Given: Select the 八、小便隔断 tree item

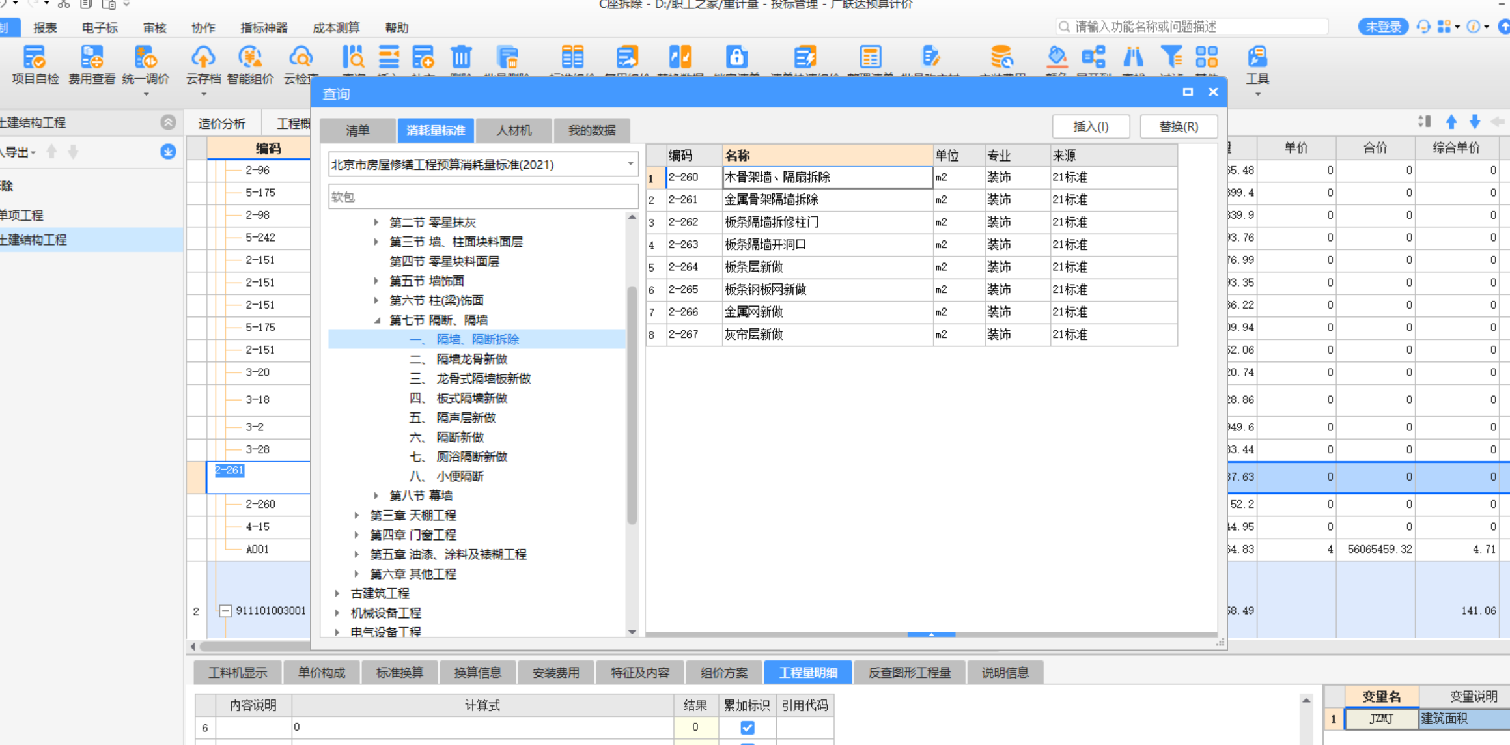Looking at the screenshot, I should (447, 477).
